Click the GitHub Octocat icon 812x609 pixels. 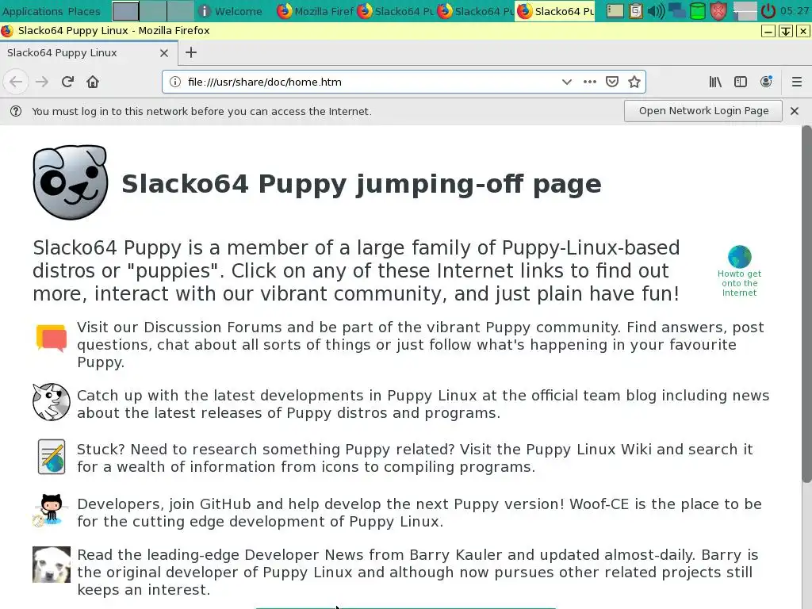coord(50,510)
